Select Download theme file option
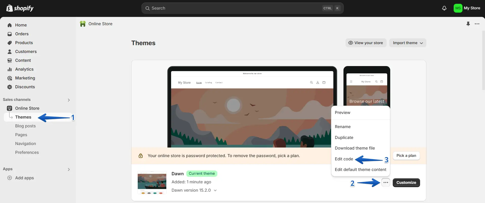The image size is (485, 203). pos(355,148)
